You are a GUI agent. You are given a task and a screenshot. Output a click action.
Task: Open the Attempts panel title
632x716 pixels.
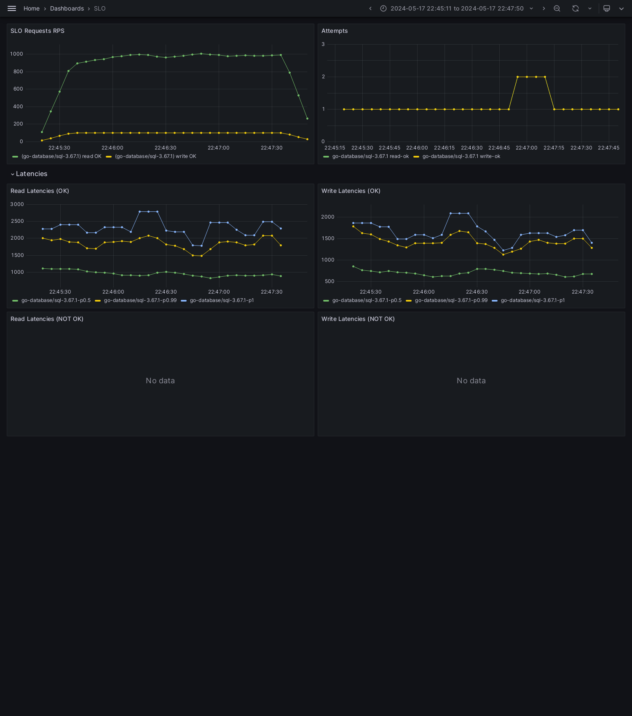click(335, 31)
